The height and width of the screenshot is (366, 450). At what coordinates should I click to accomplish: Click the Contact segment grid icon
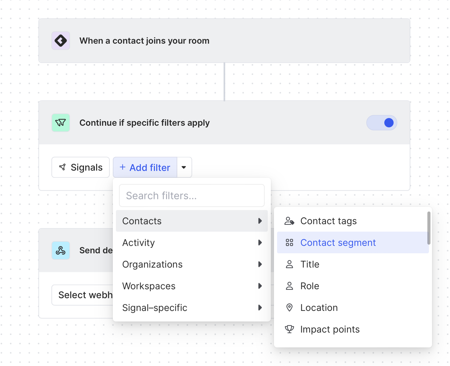(289, 242)
